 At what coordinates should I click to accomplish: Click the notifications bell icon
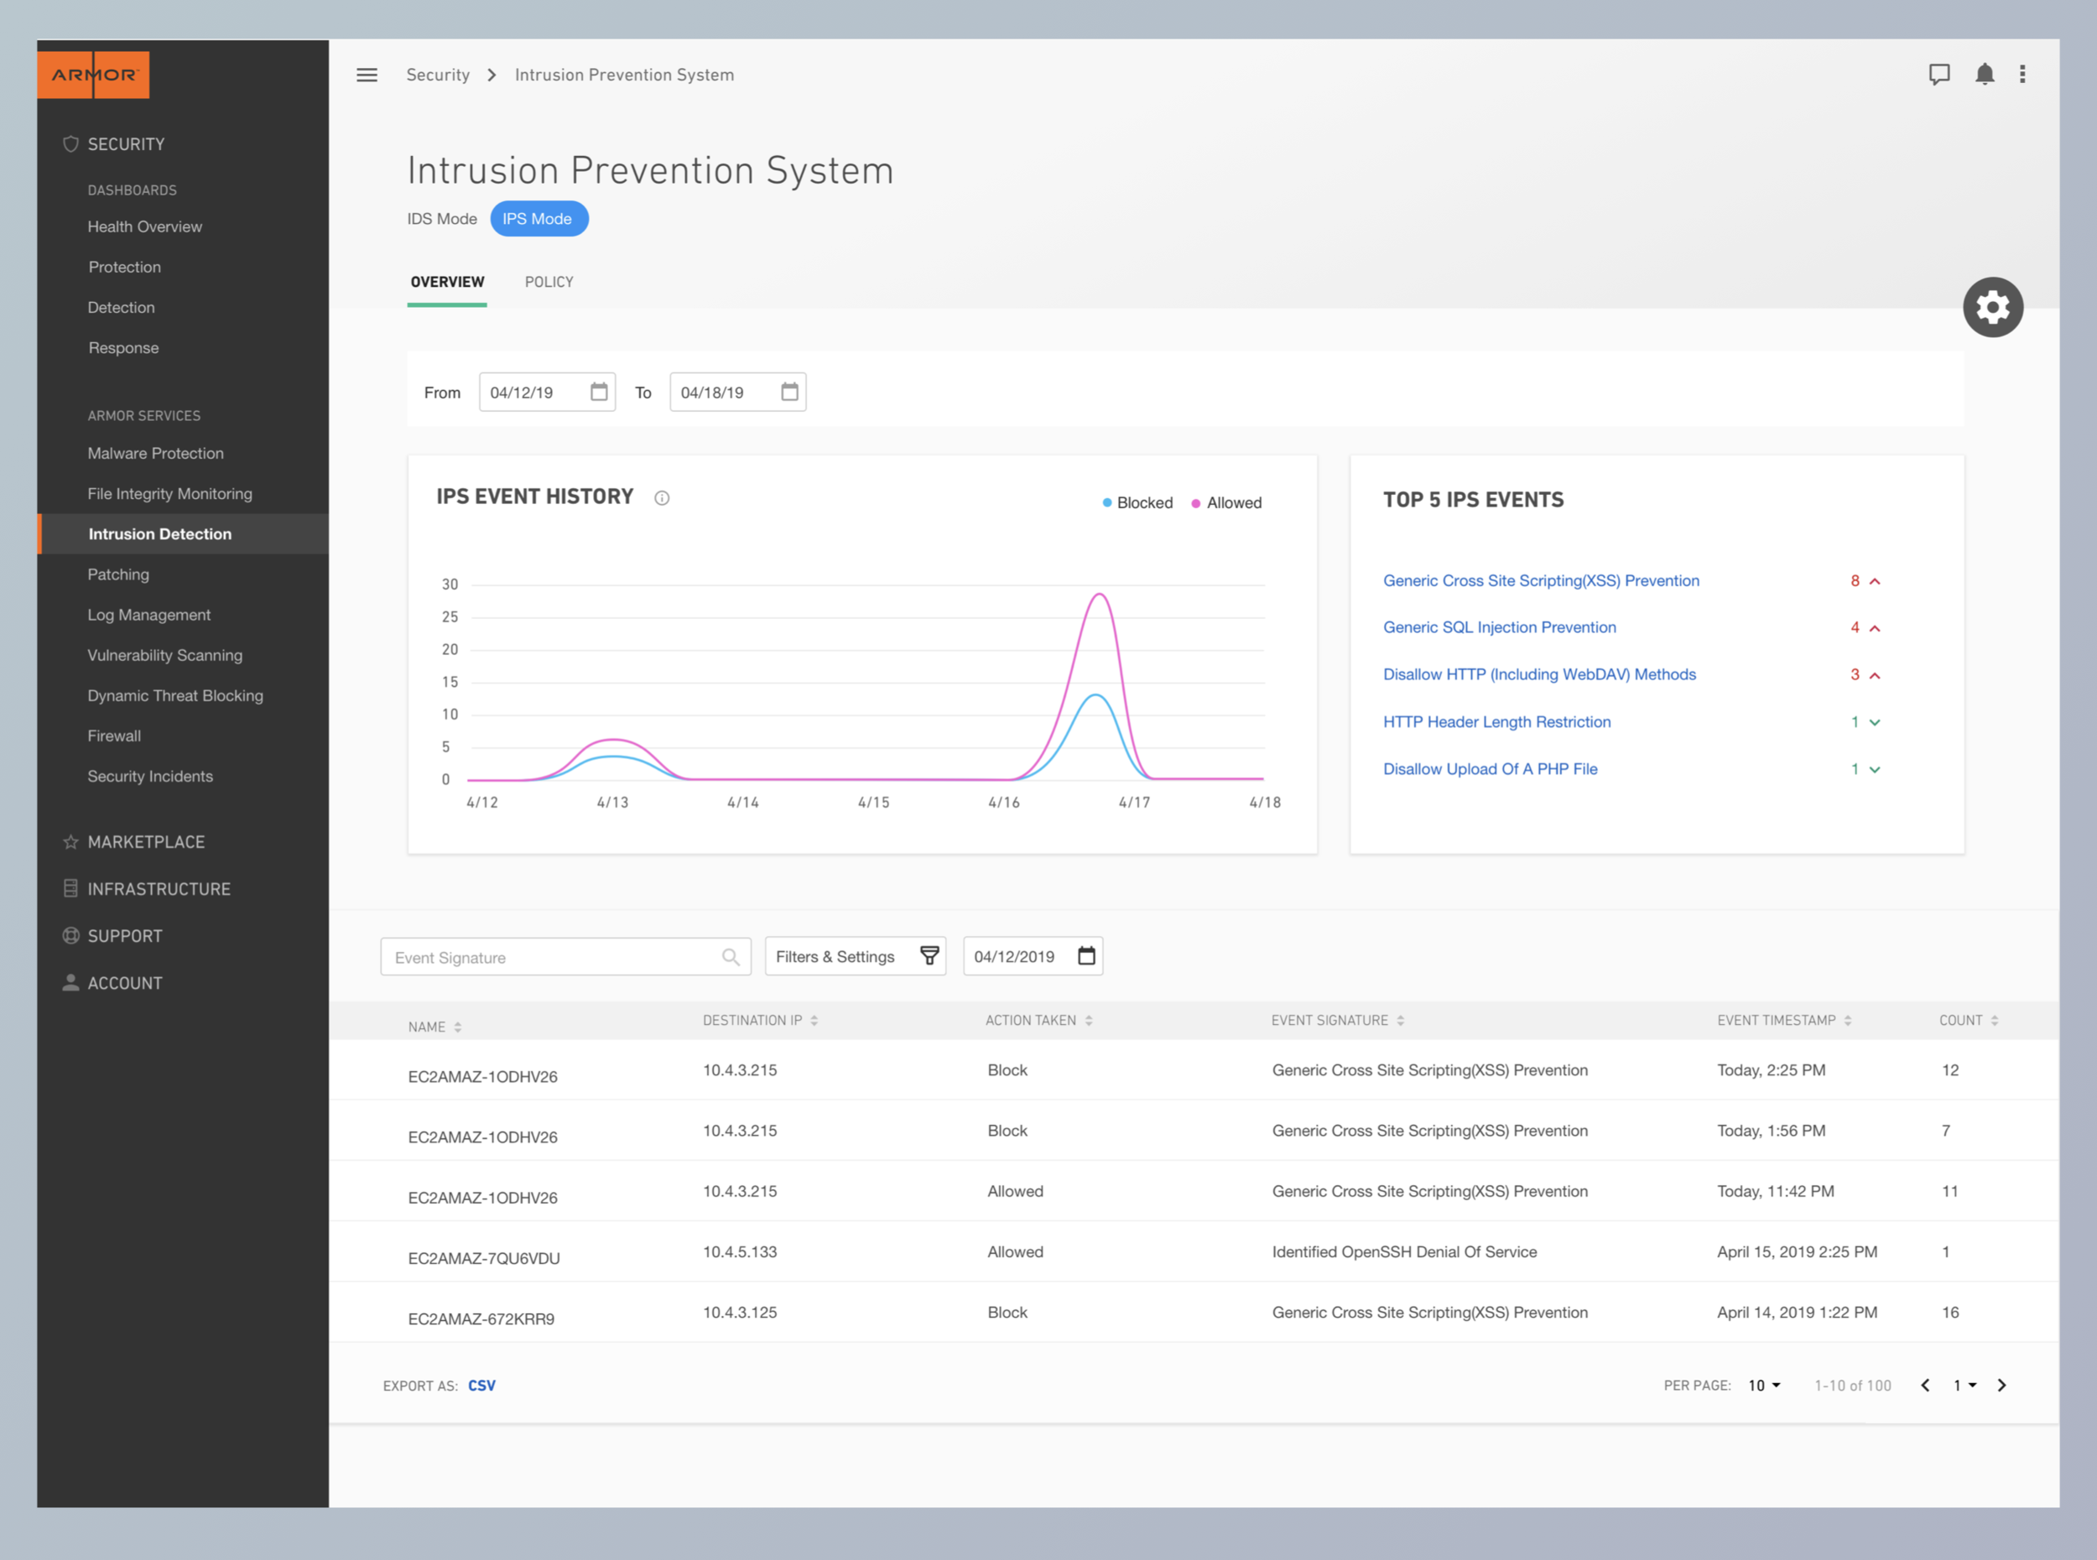tap(1984, 75)
